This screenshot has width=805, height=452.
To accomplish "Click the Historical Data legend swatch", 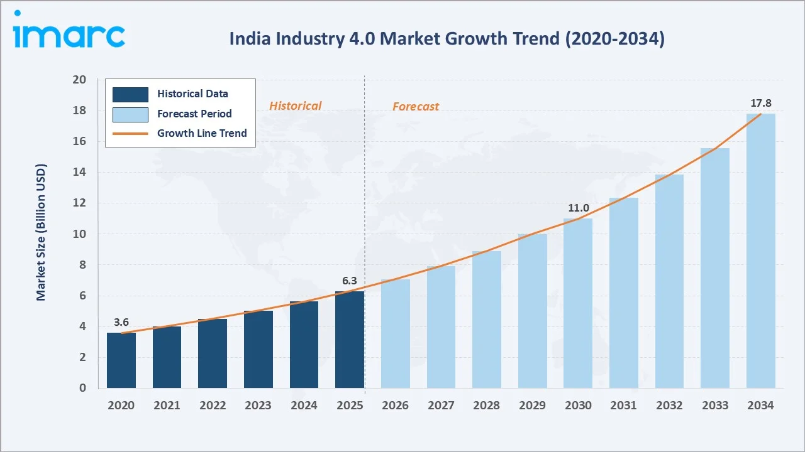I will coord(130,94).
